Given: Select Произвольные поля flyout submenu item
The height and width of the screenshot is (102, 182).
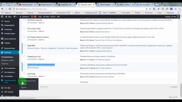Looking at the screenshot, I should coord(28,81).
